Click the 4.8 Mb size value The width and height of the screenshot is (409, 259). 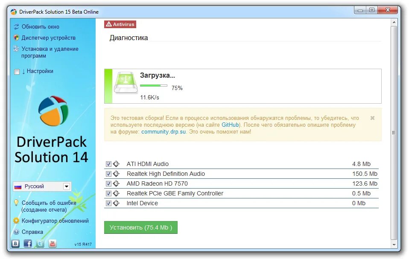361,164
